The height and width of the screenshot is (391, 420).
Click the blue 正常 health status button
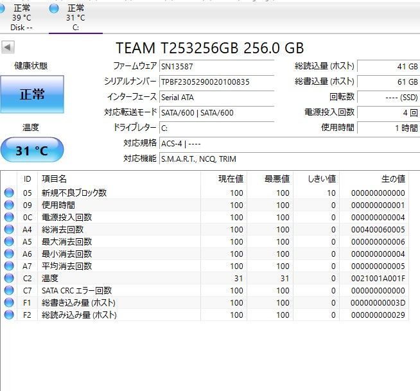point(32,94)
